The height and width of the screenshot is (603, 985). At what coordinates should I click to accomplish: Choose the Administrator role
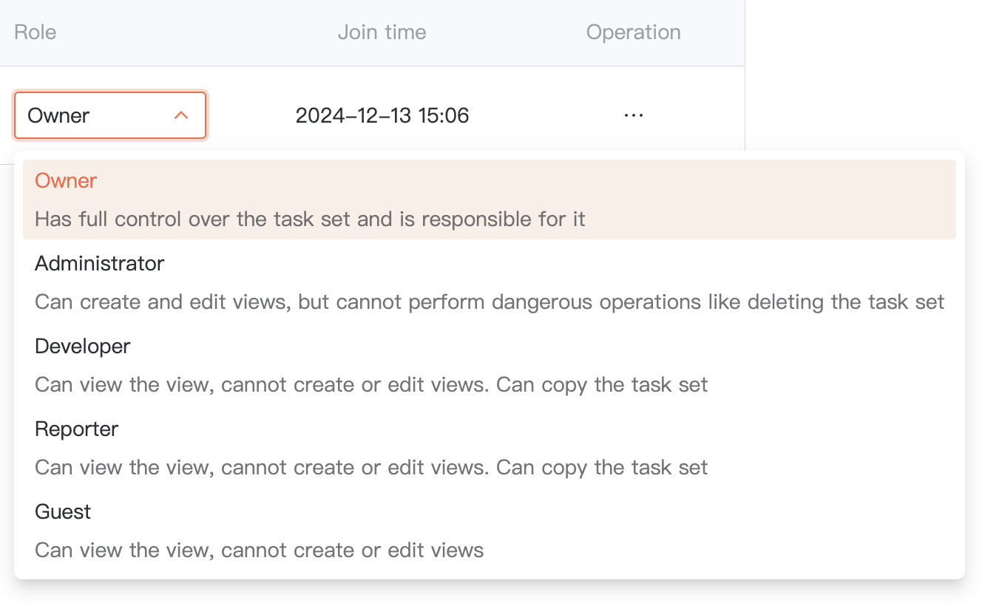tap(99, 264)
